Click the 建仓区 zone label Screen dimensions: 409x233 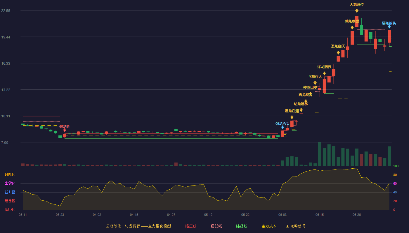(10, 201)
